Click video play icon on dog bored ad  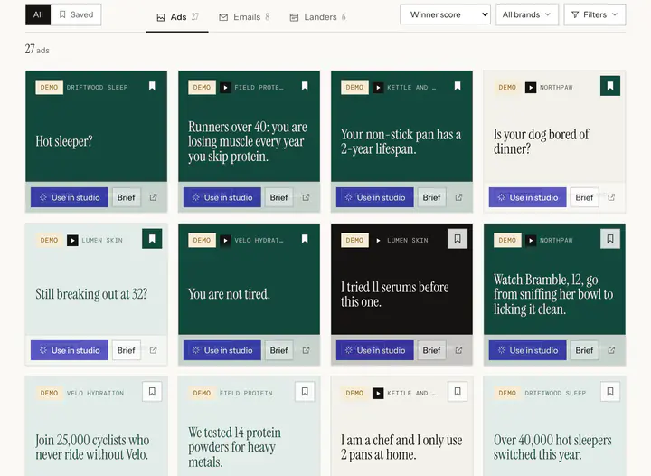tap(531, 87)
